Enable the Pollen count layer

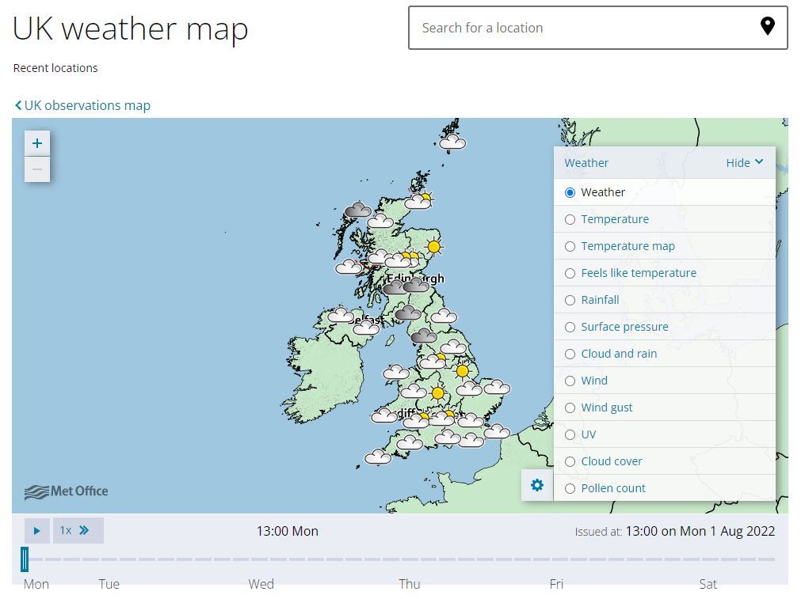(570, 488)
